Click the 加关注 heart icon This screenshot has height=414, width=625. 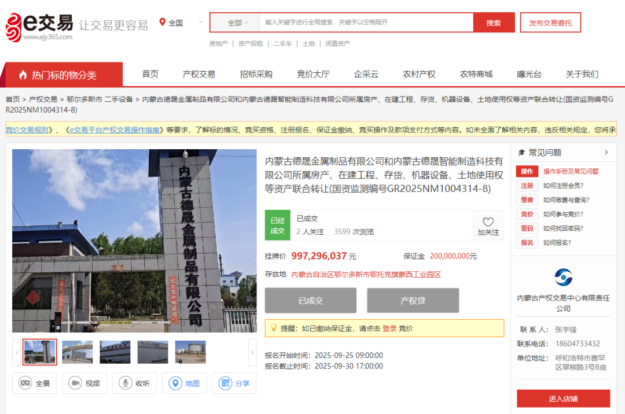488,221
